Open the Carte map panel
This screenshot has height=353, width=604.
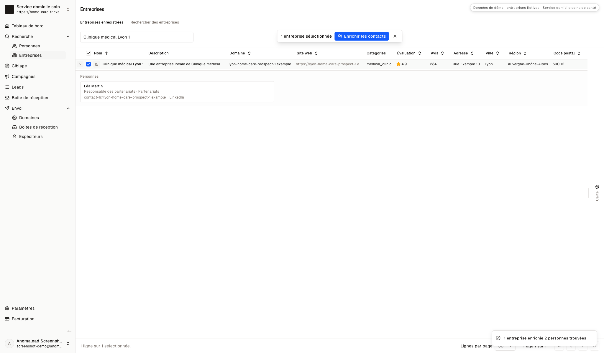[x=597, y=193]
